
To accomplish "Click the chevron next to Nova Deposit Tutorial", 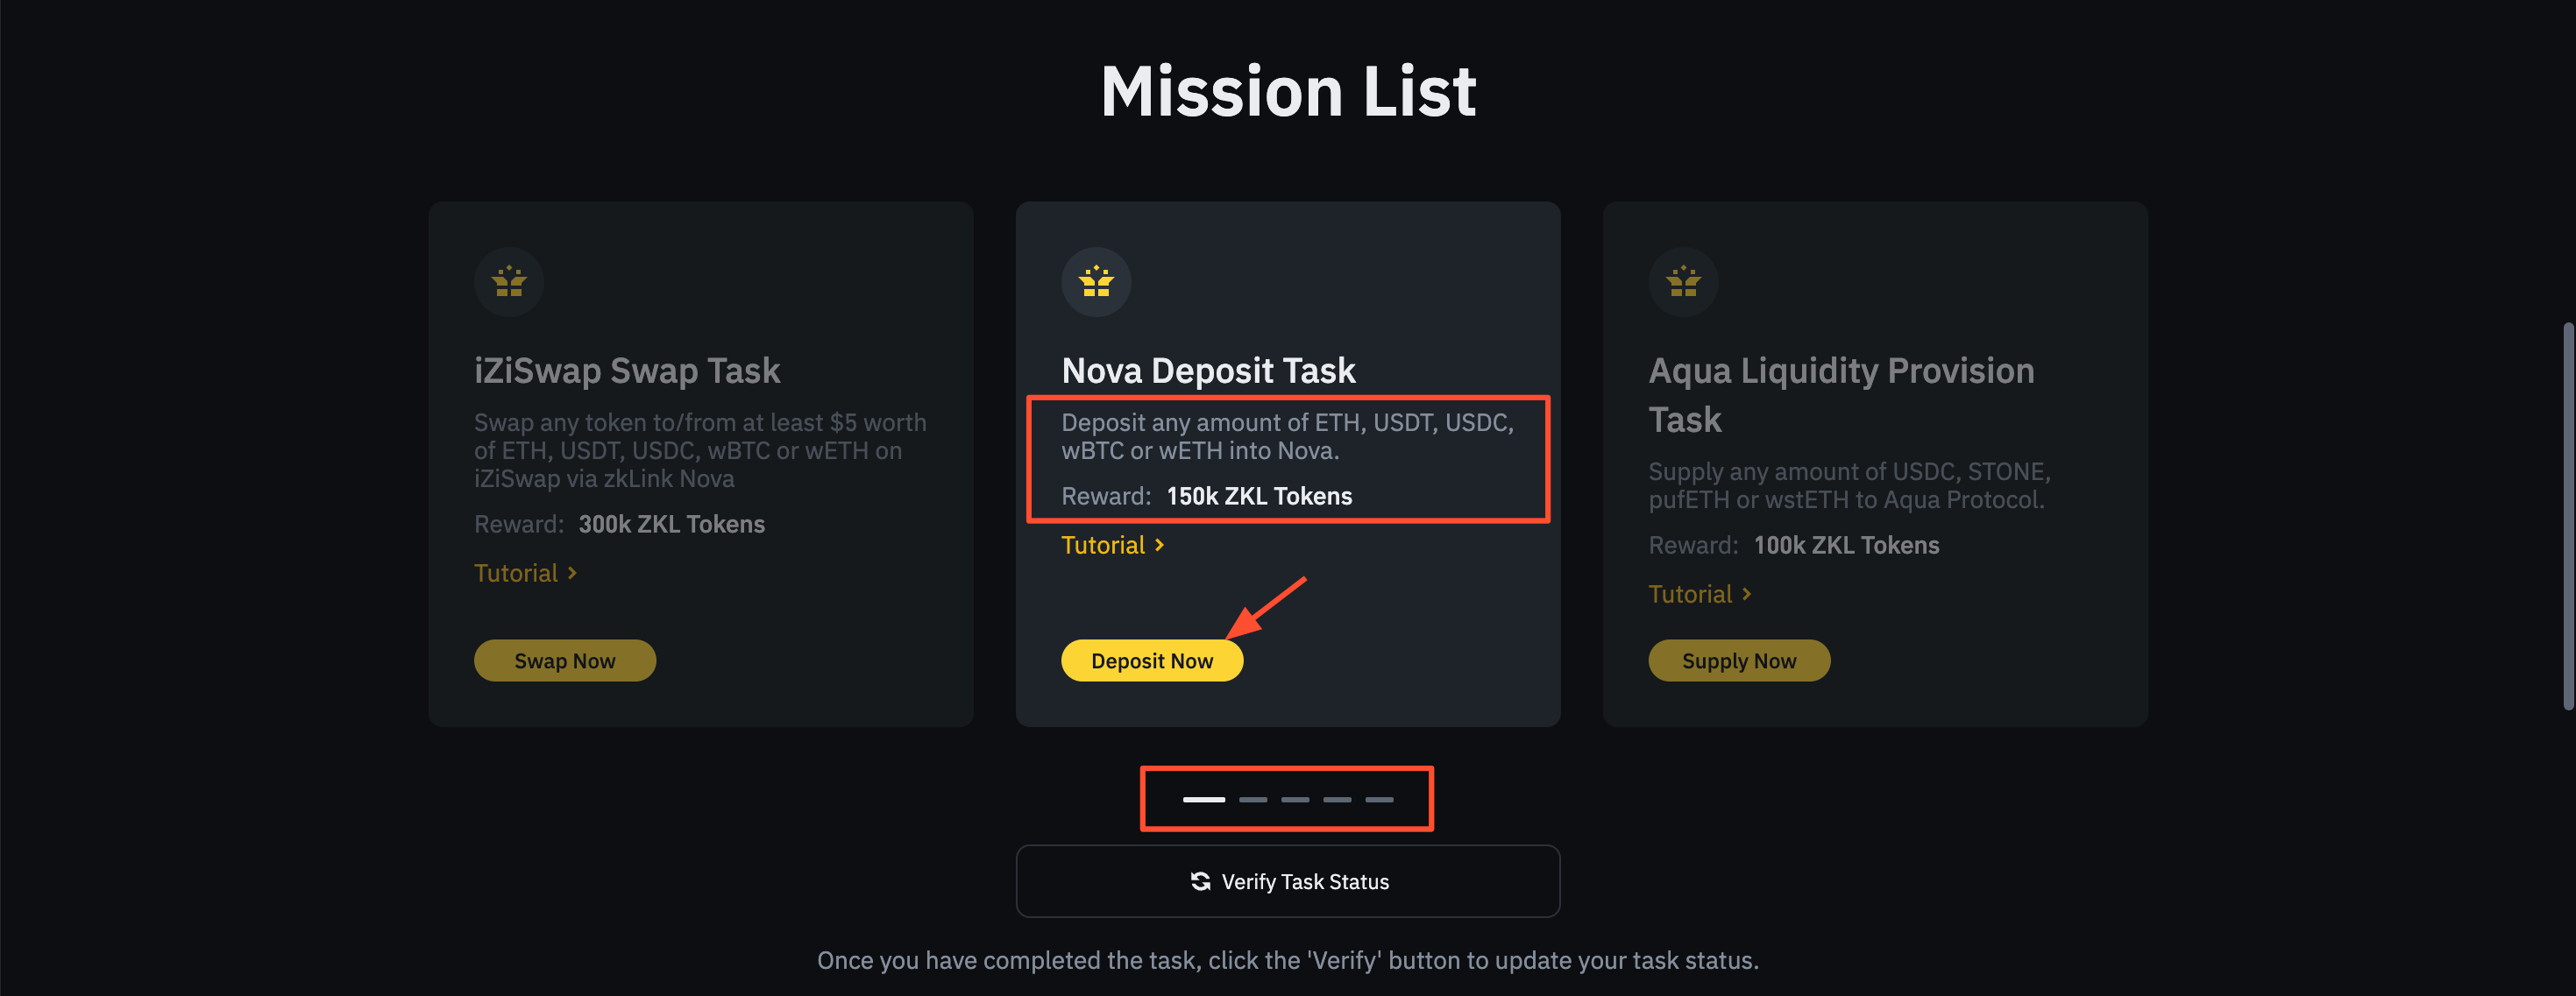I will [1159, 546].
